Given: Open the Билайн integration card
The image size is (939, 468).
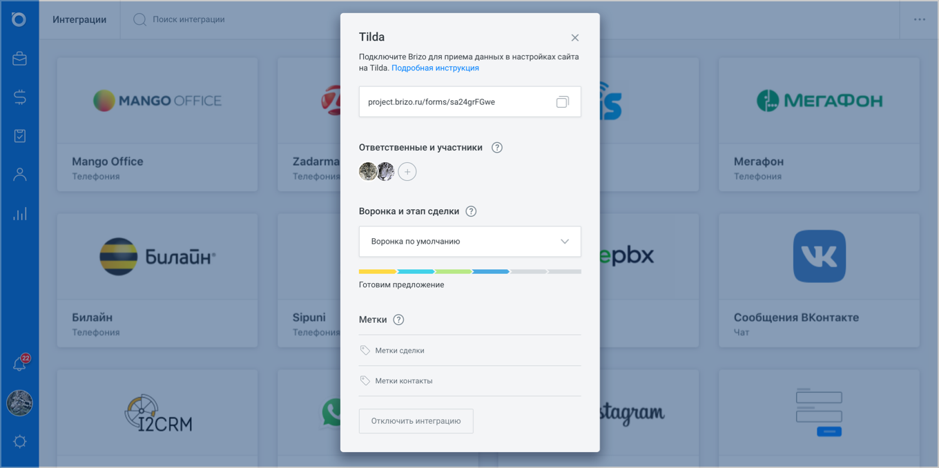Looking at the screenshot, I should [157, 280].
